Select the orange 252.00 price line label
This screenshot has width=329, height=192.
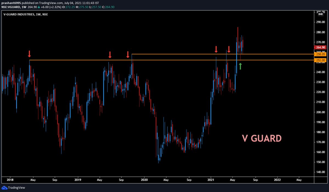(320, 60)
